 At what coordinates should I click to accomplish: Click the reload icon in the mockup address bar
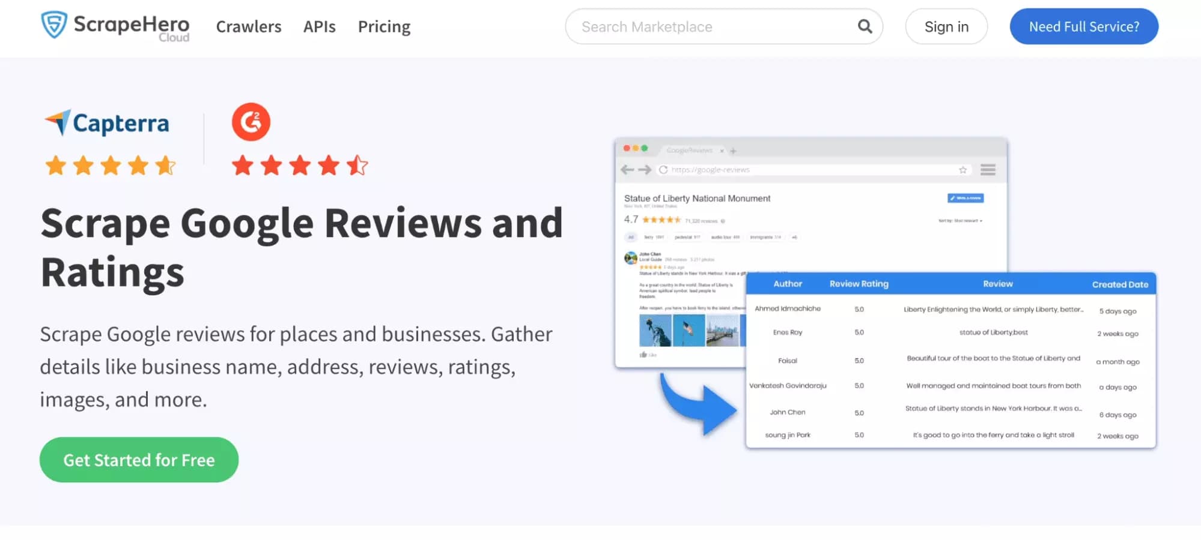point(663,169)
